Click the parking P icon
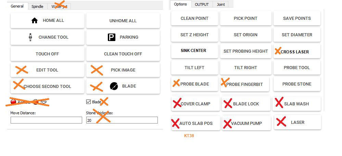 pos(112,37)
